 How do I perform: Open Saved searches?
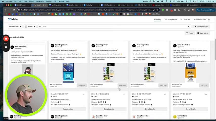(x=202, y=26)
